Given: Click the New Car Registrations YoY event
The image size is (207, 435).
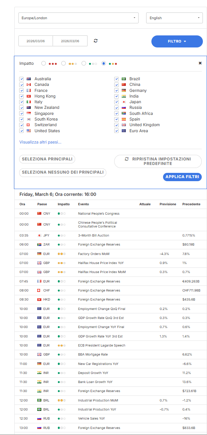Looking at the screenshot, I should pos(99,364).
